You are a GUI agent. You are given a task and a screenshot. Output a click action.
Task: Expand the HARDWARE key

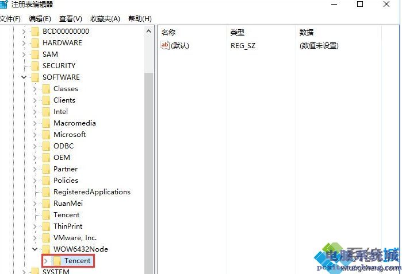point(24,43)
